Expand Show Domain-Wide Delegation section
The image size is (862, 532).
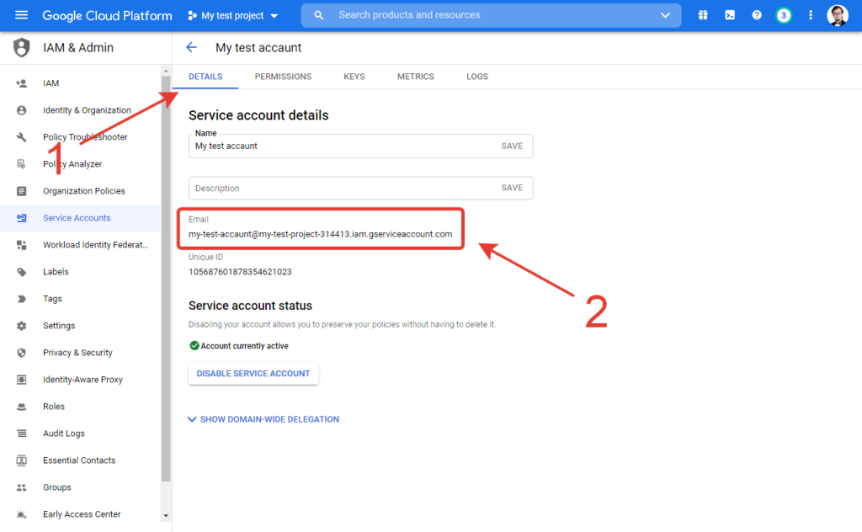pos(263,419)
